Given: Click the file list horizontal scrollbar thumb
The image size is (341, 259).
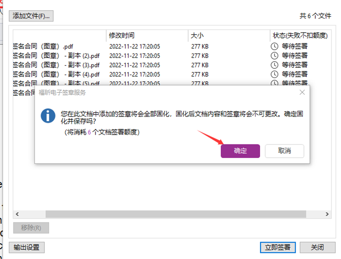Looking at the screenshot, I should point(175,214).
